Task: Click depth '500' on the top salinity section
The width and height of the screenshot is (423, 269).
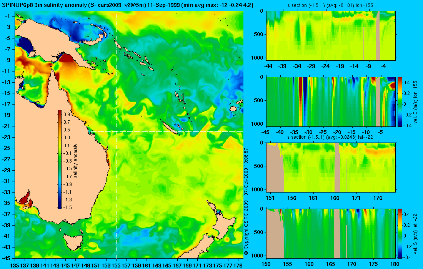Action: tap(259, 35)
